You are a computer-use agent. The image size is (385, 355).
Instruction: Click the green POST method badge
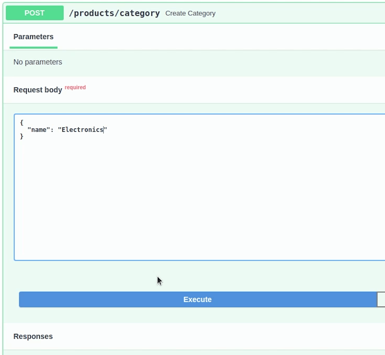pos(34,13)
